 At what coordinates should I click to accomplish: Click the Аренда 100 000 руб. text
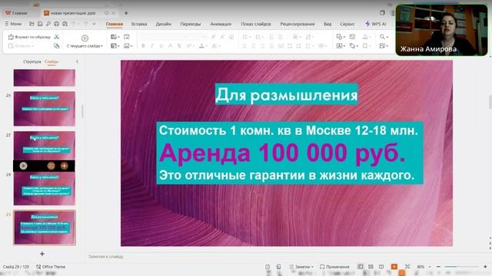tap(282, 153)
